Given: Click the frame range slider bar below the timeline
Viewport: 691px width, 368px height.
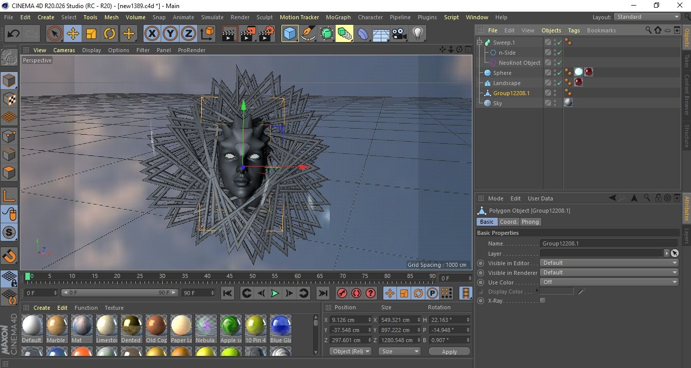Looking at the screenshot, I should click(x=120, y=293).
